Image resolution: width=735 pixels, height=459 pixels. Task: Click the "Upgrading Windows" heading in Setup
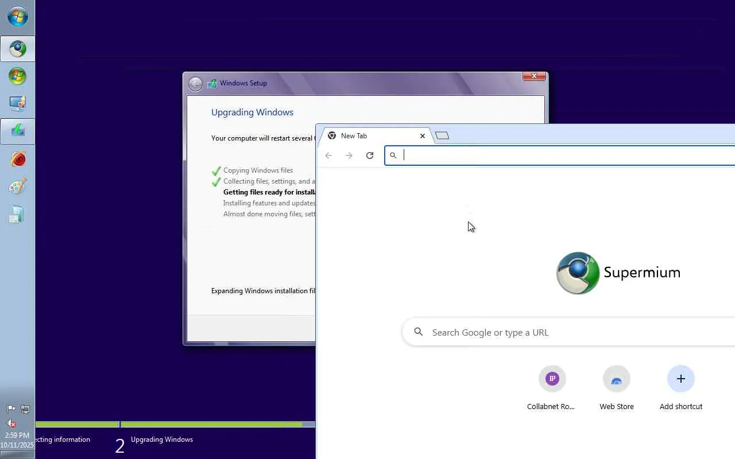click(x=252, y=112)
